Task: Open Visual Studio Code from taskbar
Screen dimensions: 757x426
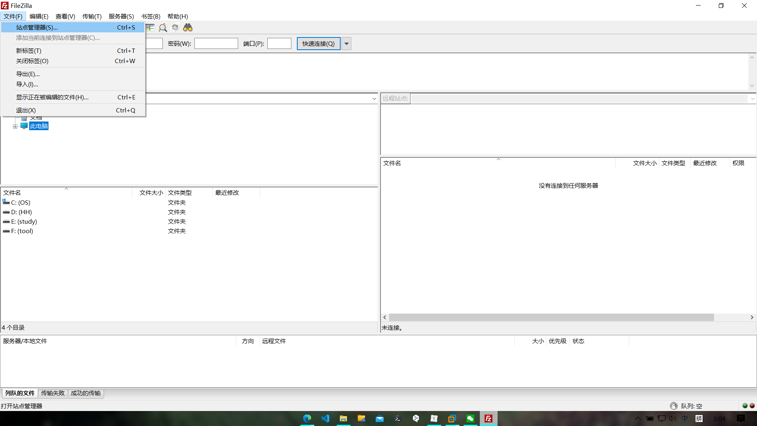Action: point(325,419)
